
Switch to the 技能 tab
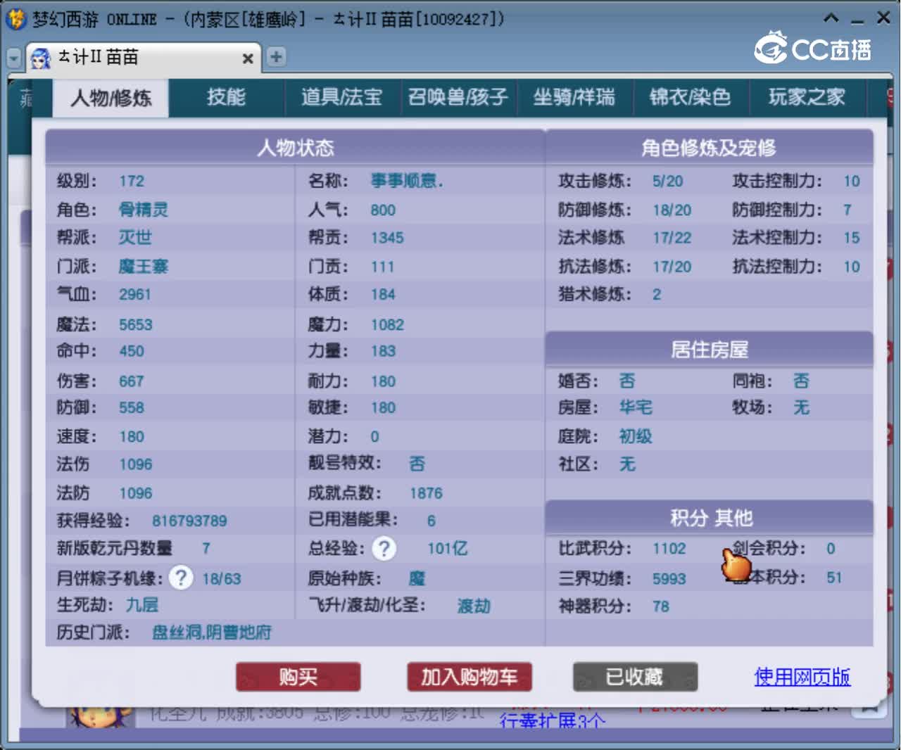coord(226,97)
